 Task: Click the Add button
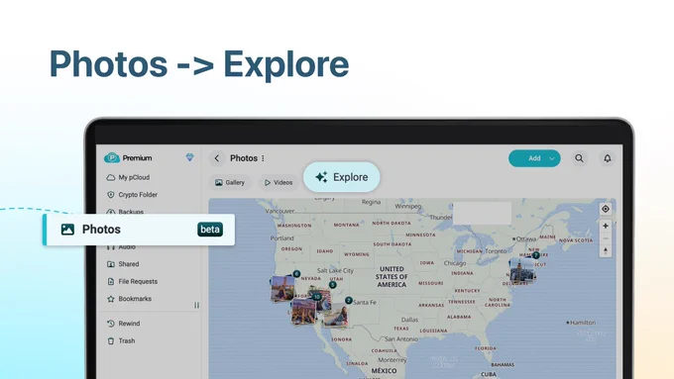[x=534, y=158]
